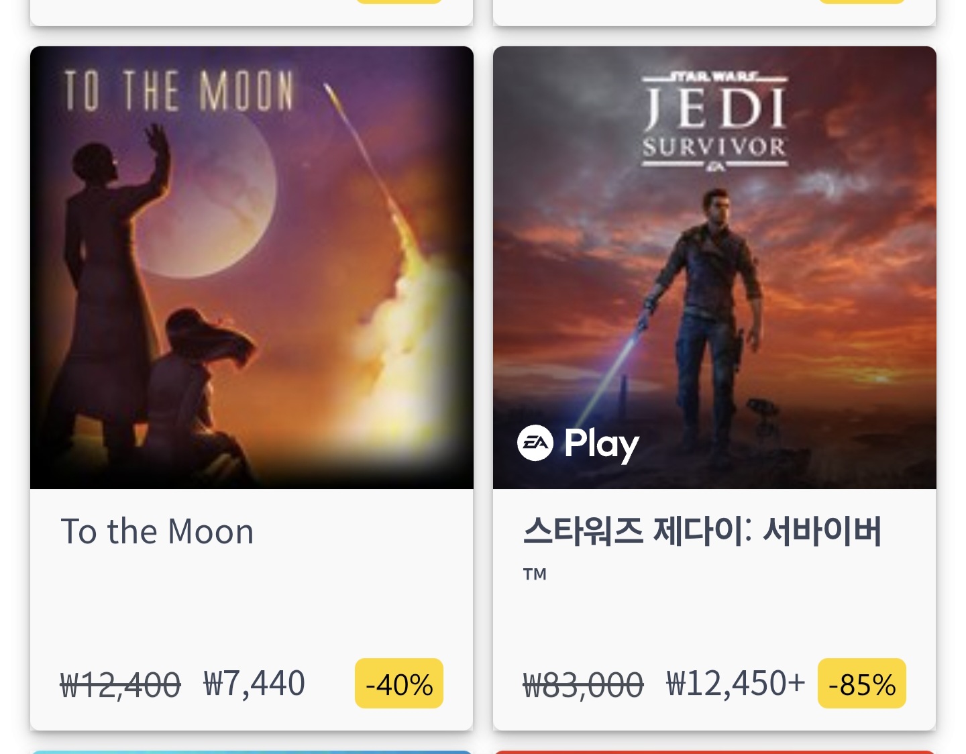Click the -40% discount badge

(x=399, y=684)
